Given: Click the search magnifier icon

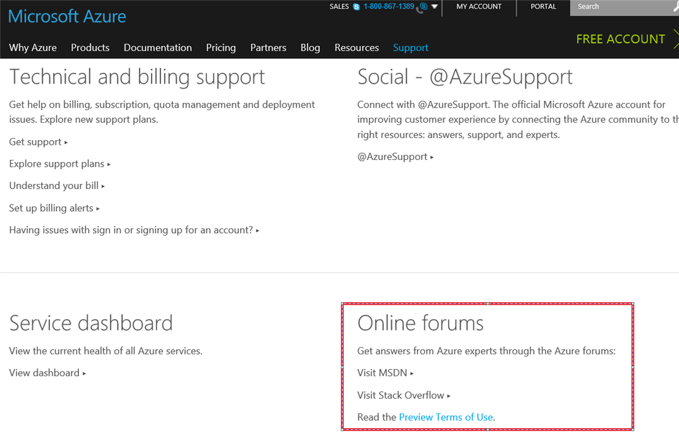Looking at the screenshot, I should 676,7.
